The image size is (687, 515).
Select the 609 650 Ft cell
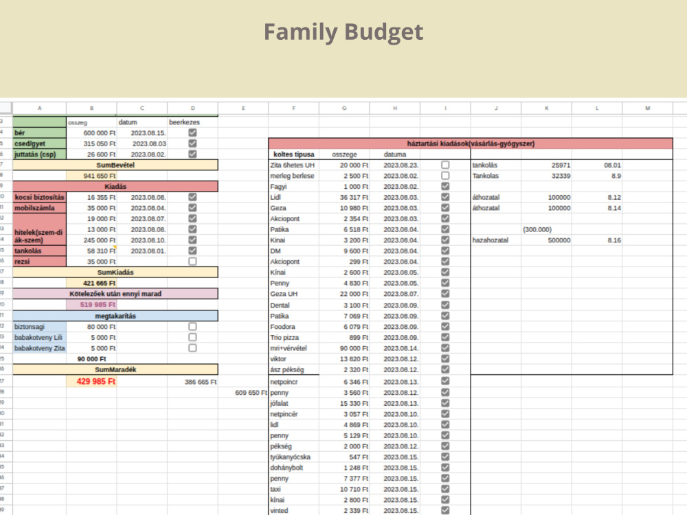243,393
